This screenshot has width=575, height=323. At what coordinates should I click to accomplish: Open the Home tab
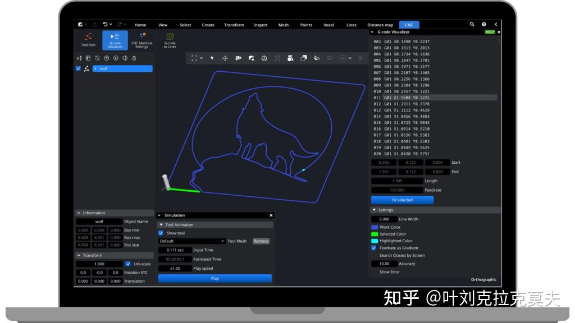[x=140, y=25]
